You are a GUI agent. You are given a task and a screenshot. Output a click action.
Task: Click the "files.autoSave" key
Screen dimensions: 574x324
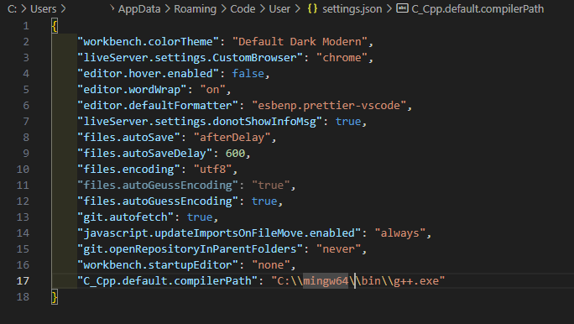pos(129,138)
